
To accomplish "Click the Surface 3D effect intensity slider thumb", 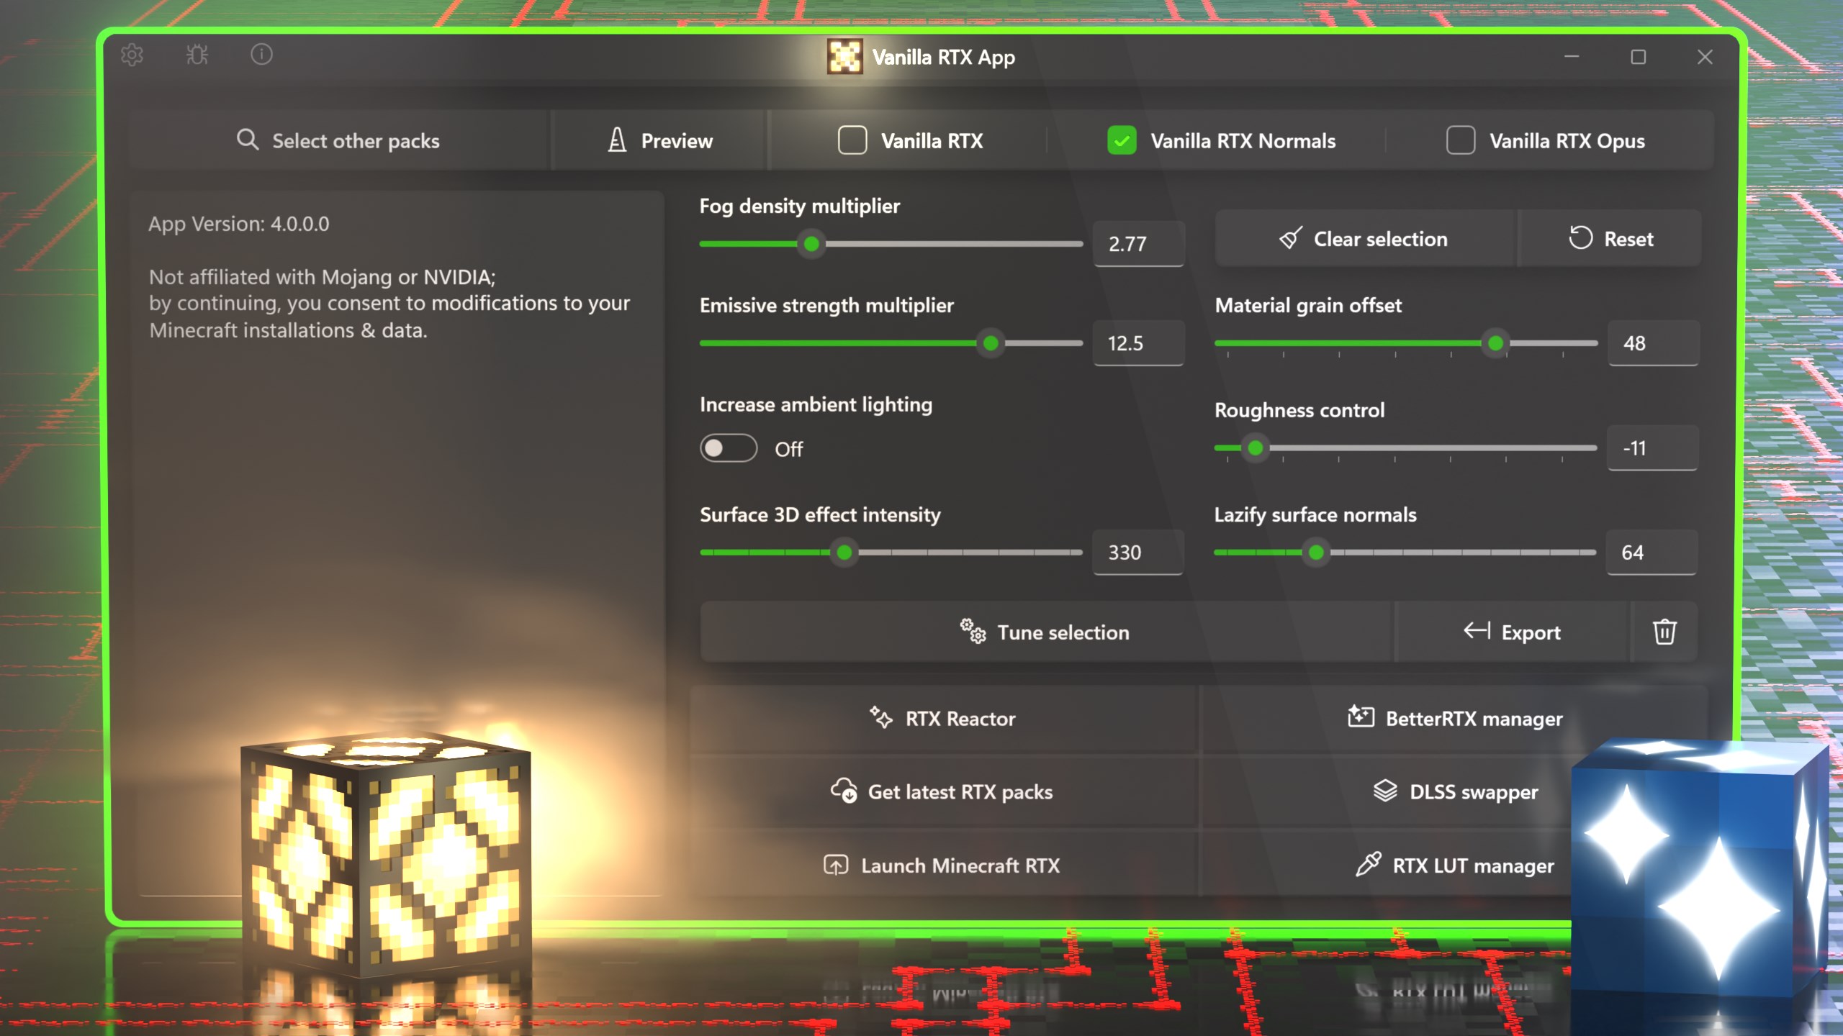I will pos(844,553).
